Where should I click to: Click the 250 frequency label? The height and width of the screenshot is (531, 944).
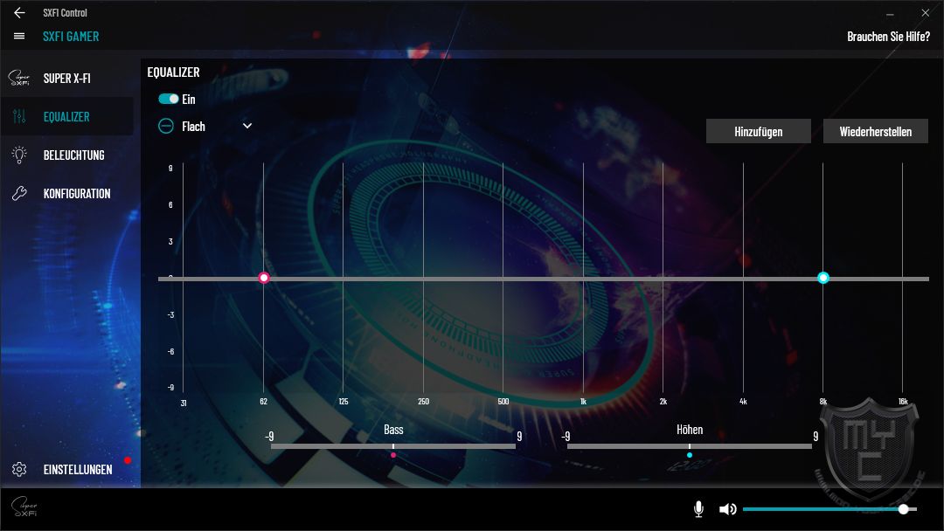coord(423,401)
